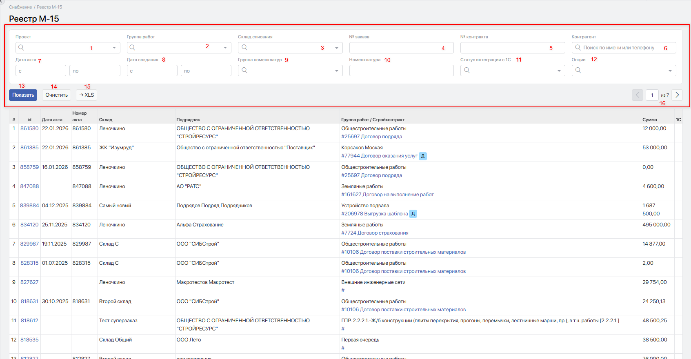The image size is (691, 359).
Task: Click the search icon in Проект field
Action: [21, 48]
